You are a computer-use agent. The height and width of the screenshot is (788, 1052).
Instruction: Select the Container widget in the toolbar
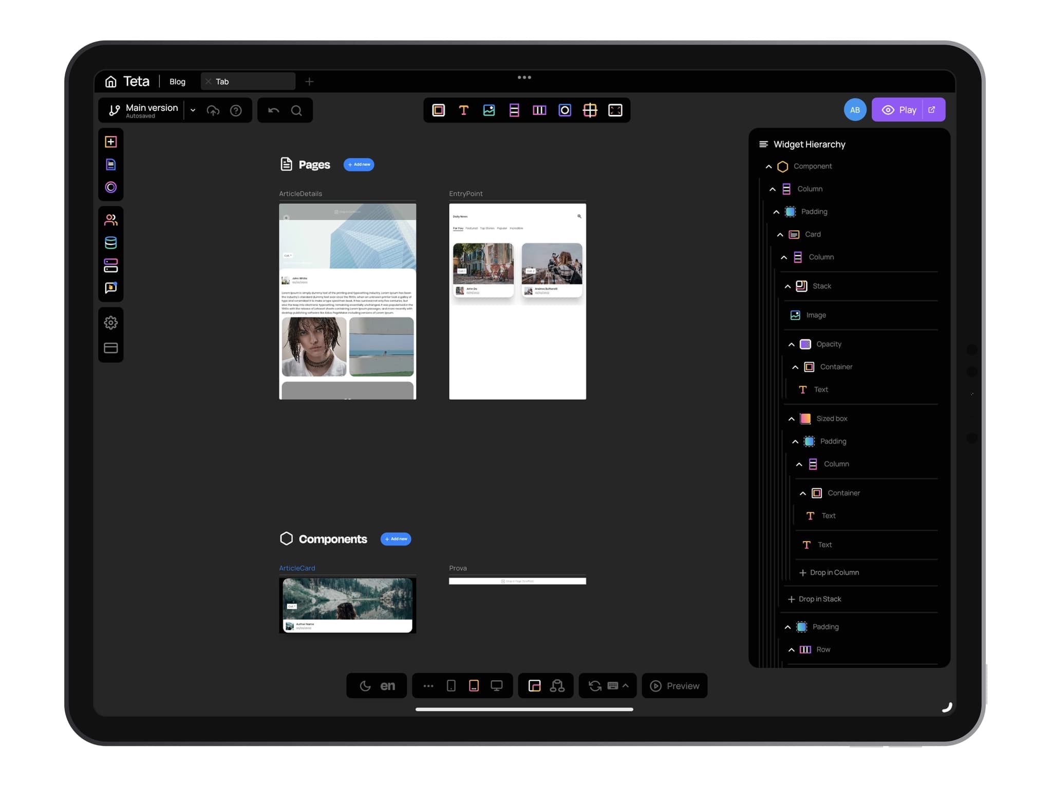[438, 110]
